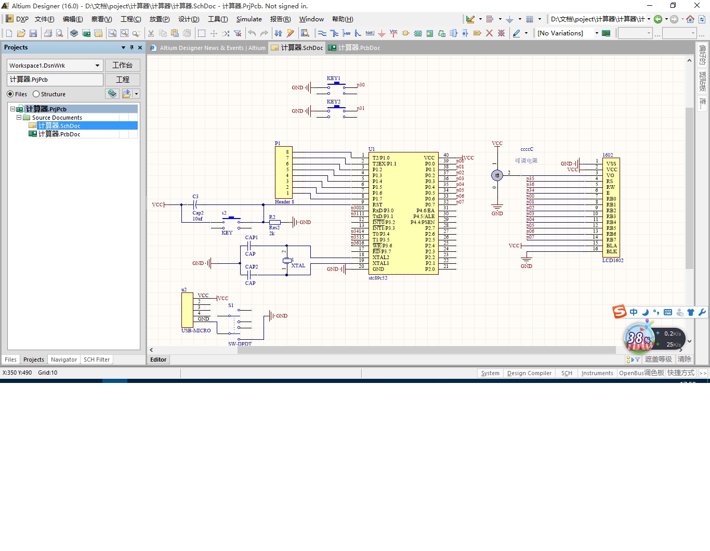Place No ERC red cross marker
Viewport: 710px width, 551px height.
[489, 33]
